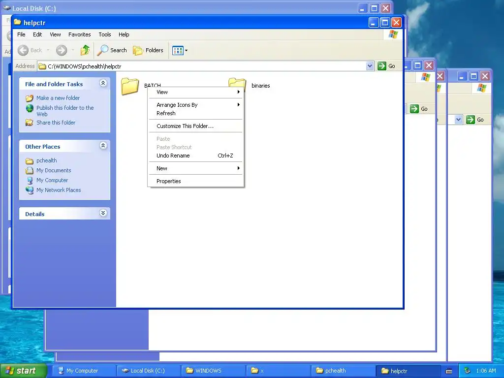Go up one folder level with Up icon
Screen dimensions: 504x378
click(85, 50)
